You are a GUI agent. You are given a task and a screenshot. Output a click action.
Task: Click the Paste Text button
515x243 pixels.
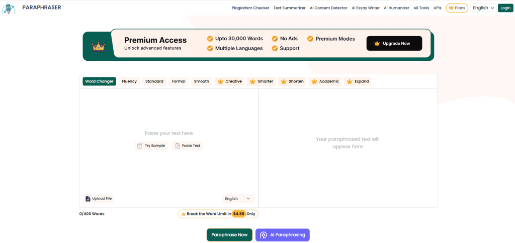click(188, 146)
